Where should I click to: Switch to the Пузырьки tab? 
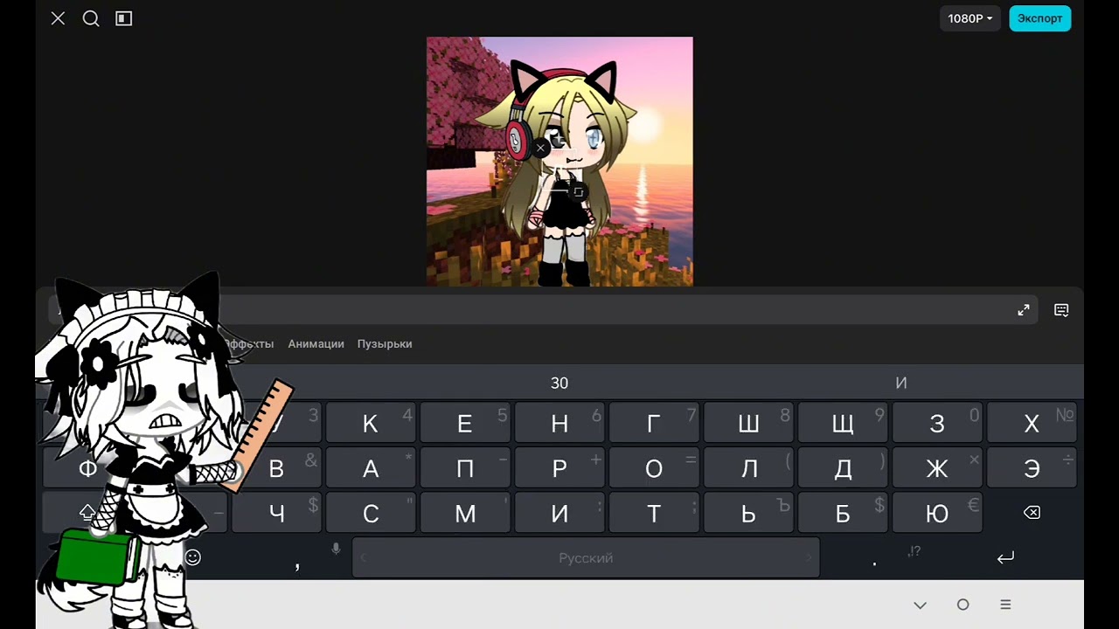pyautogui.click(x=385, y=344)
